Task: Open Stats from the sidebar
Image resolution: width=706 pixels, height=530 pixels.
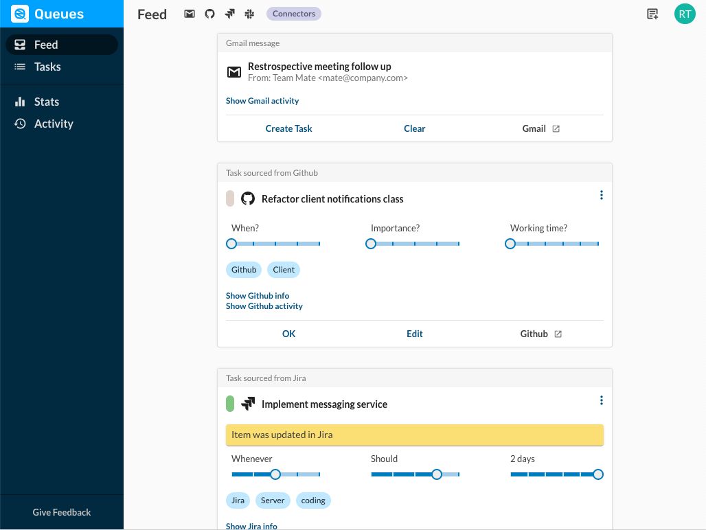Action: click(x=46, y=102)
